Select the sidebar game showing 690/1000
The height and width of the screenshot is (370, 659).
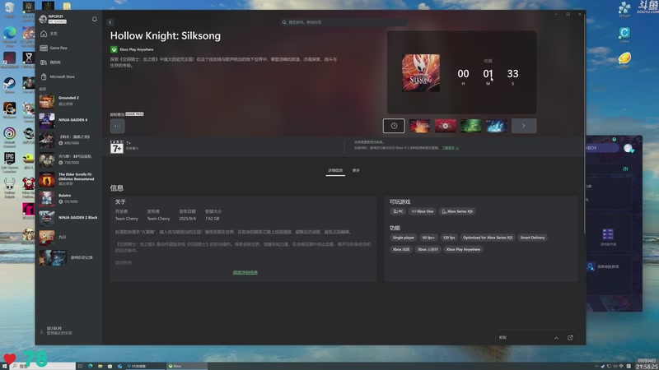click(68, 140)
